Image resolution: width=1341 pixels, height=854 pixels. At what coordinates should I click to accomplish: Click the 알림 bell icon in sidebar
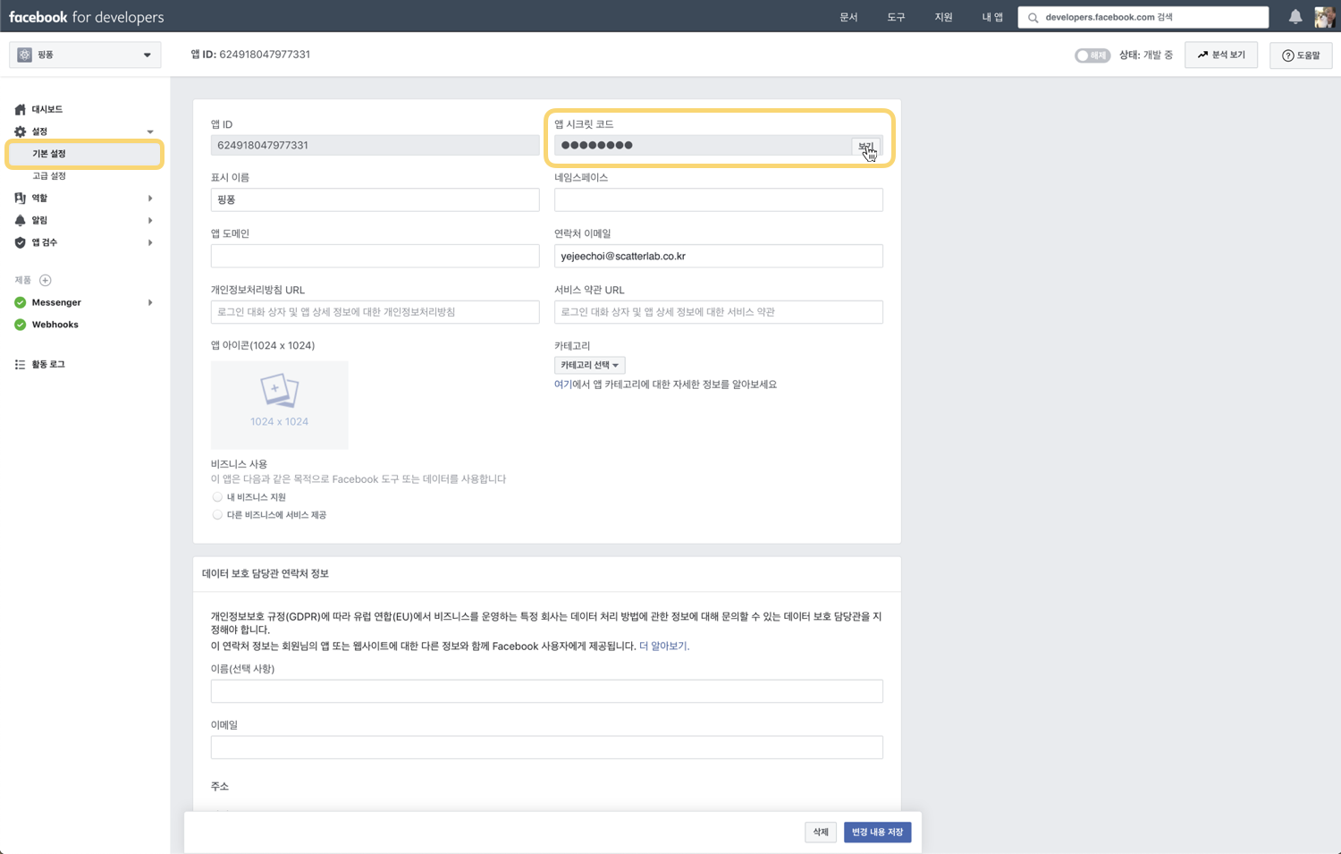(x=20, y=220)
